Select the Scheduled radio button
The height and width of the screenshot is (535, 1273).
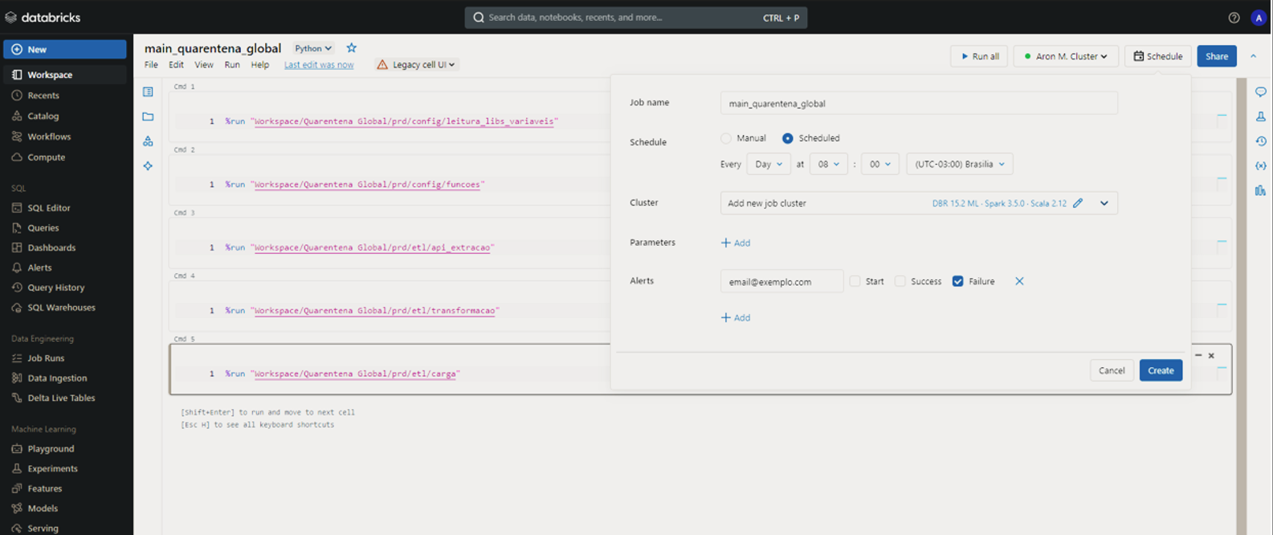pos(787,138)
